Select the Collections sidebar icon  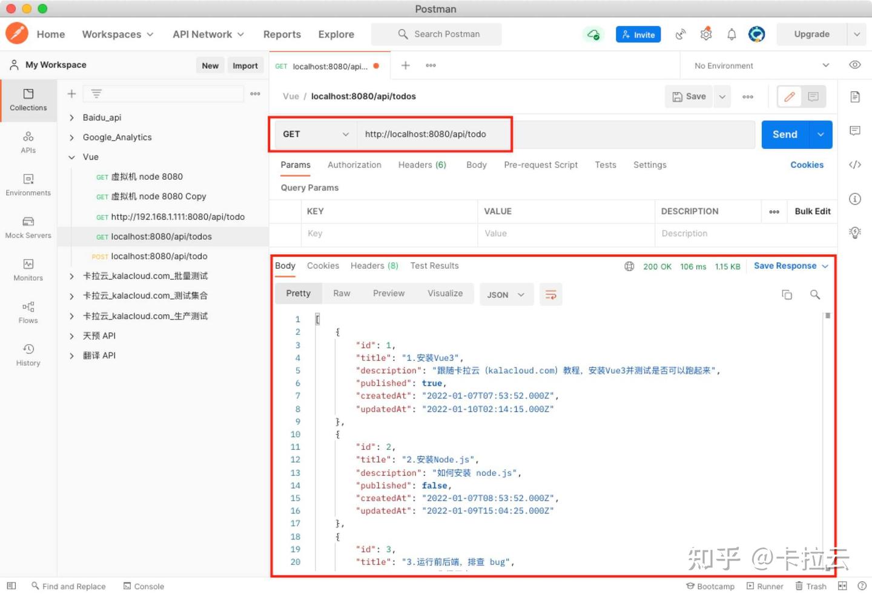(x=28, y=101)
